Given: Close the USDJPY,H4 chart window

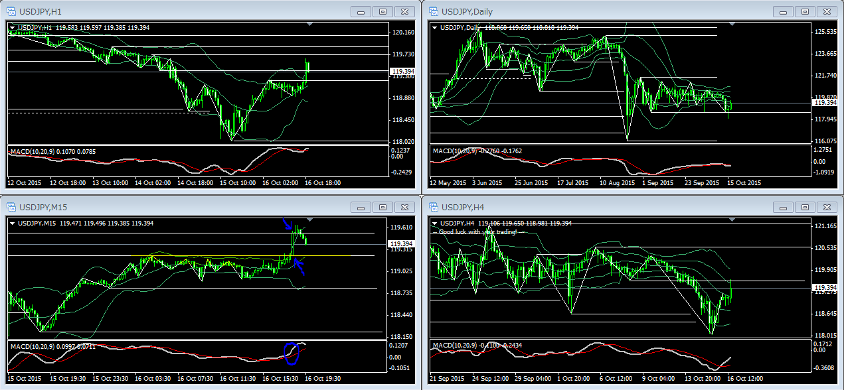Looking at the screenshot, I should point(827,206).
